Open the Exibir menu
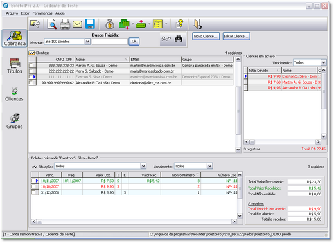This screenshot has width=334, height=243. point(25,14)
